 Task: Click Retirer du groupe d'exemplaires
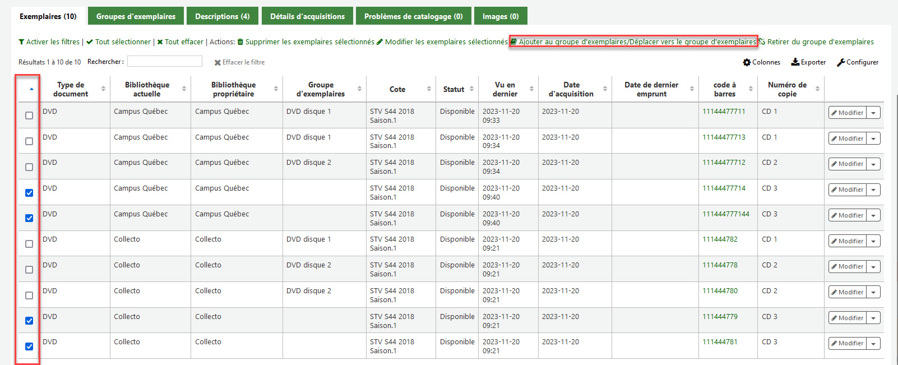pos(817,41)
